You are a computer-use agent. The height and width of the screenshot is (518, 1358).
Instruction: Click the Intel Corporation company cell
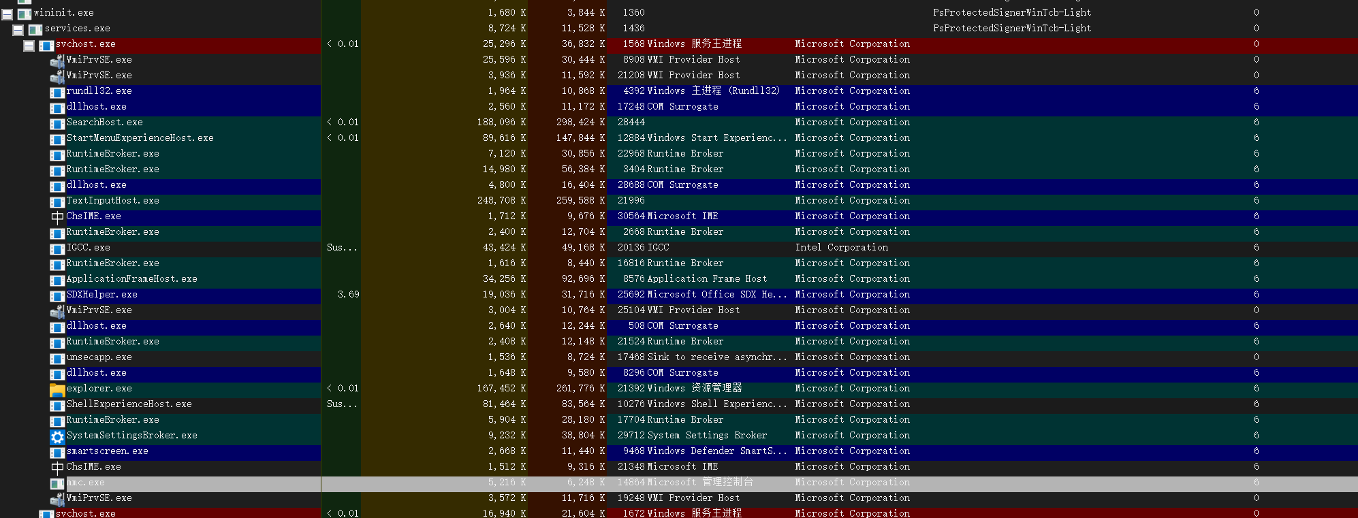tap(841, 248)
